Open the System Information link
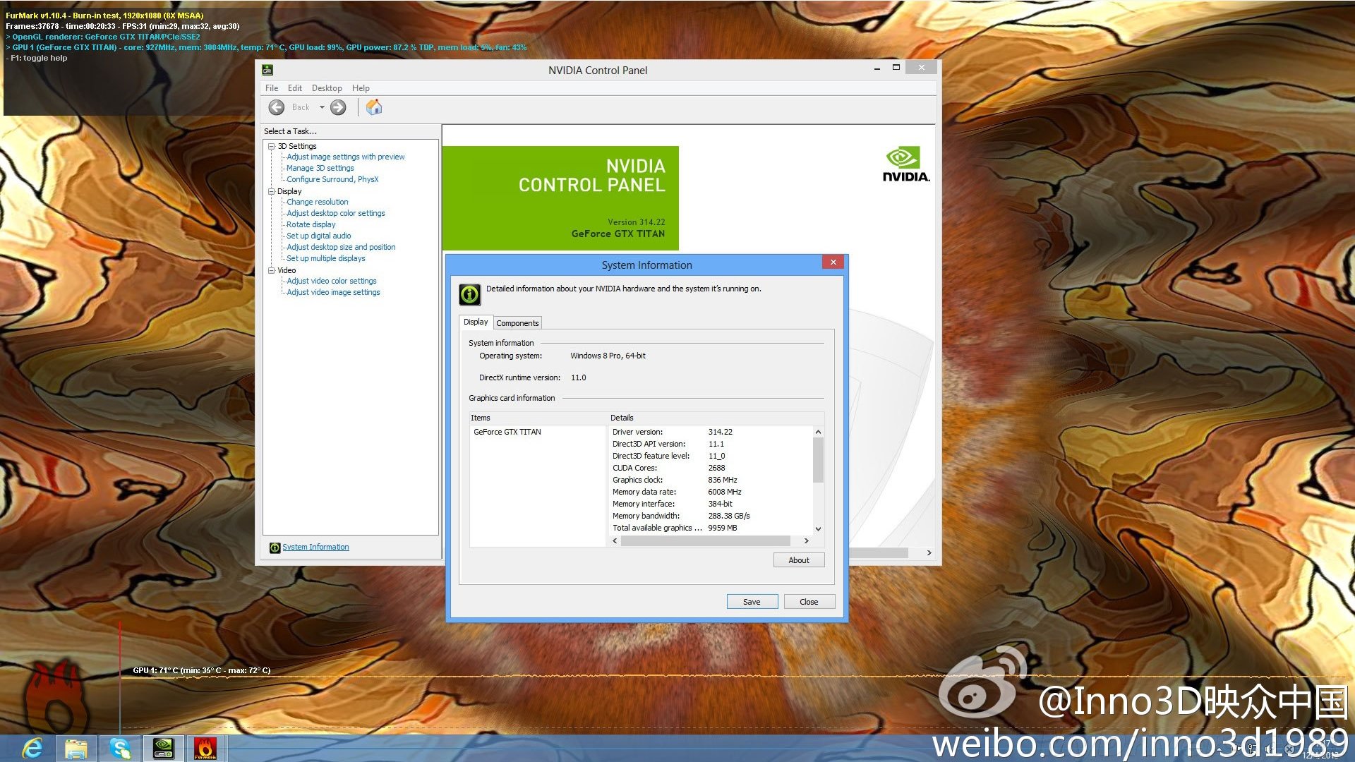The image size is (1355, 762). (315, 547)
